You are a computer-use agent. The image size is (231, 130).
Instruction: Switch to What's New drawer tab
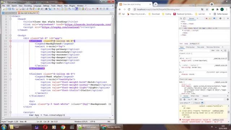coord(195,96)
